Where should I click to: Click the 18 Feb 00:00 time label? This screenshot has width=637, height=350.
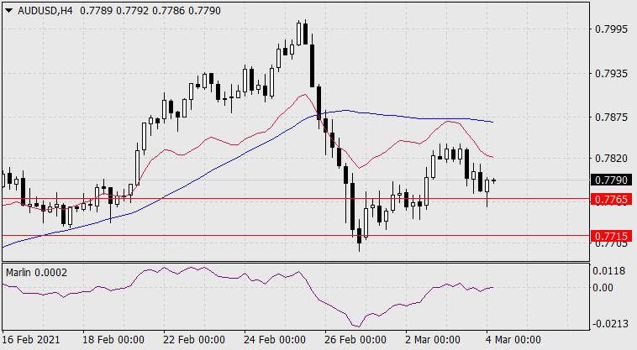[113, 339]
